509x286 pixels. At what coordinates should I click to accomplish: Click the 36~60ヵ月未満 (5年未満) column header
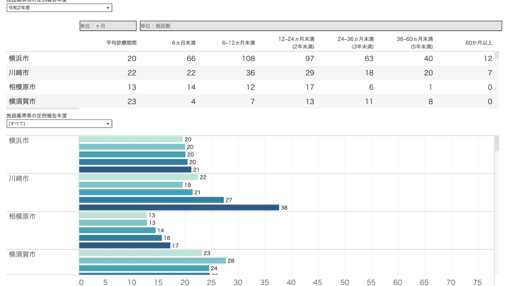(415, 43)
